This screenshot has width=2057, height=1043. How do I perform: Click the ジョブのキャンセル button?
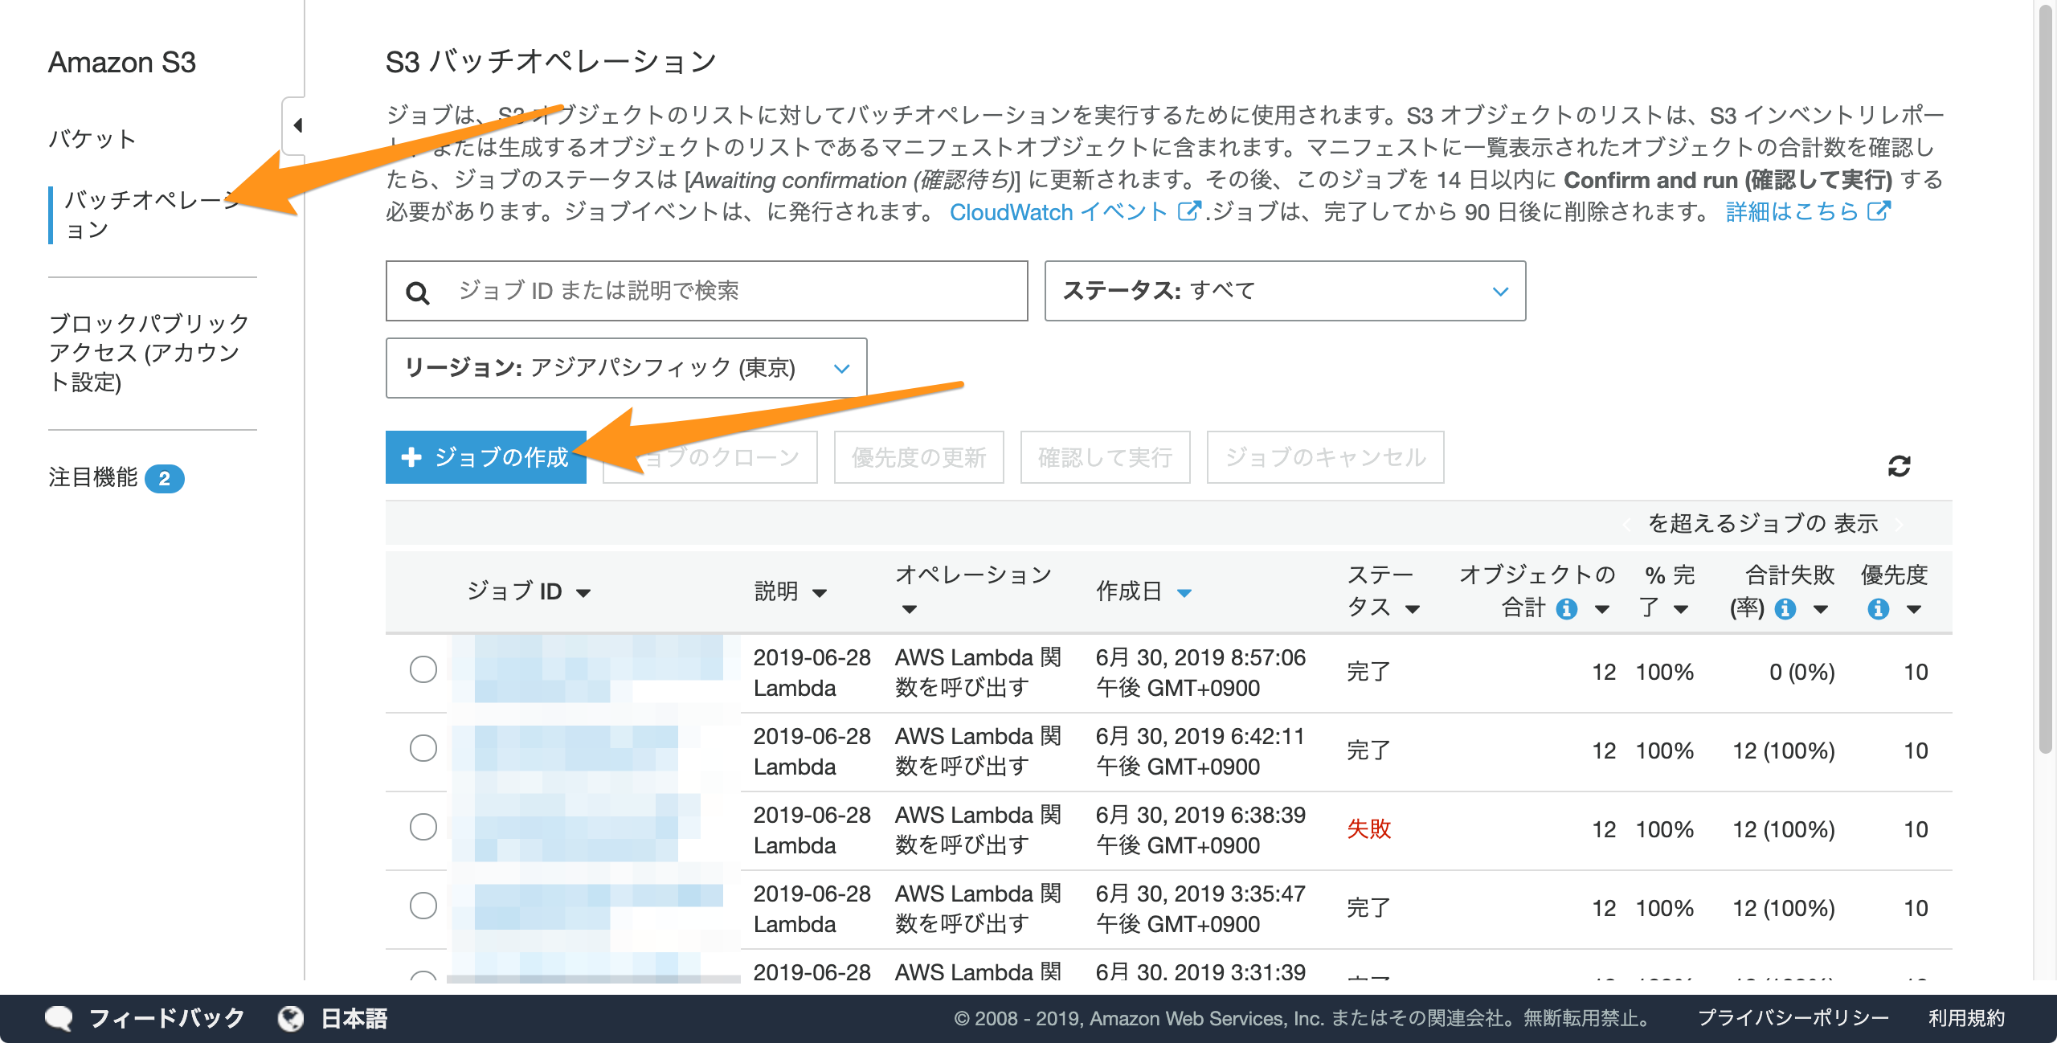click(x=1325, y=457)
